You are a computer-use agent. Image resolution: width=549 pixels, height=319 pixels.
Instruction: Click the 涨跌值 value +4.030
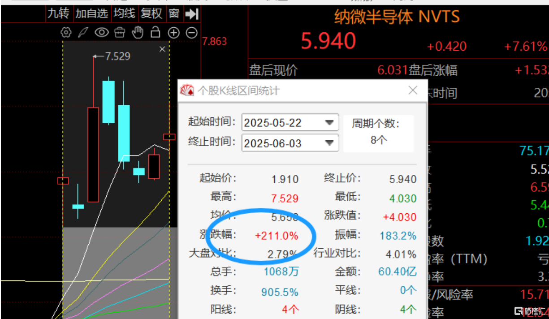400,217
